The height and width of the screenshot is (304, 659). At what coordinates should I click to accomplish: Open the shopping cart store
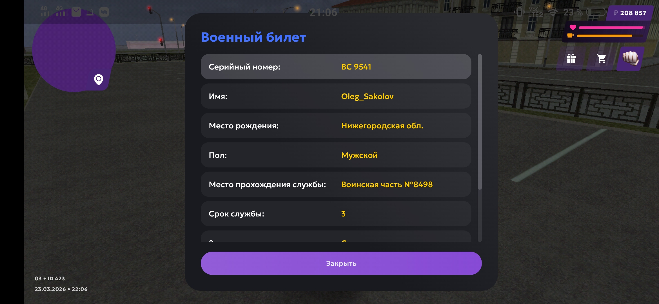[601, 59]
